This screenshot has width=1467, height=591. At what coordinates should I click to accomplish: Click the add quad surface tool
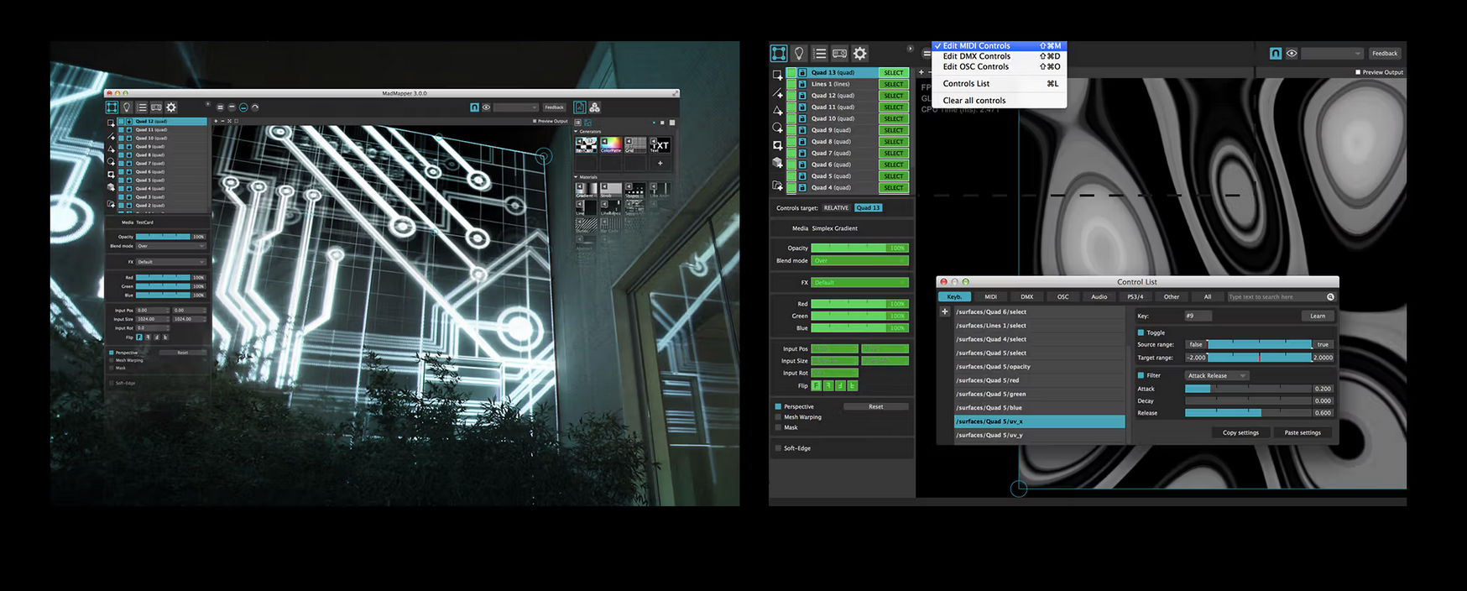click(x=778, y=75)
